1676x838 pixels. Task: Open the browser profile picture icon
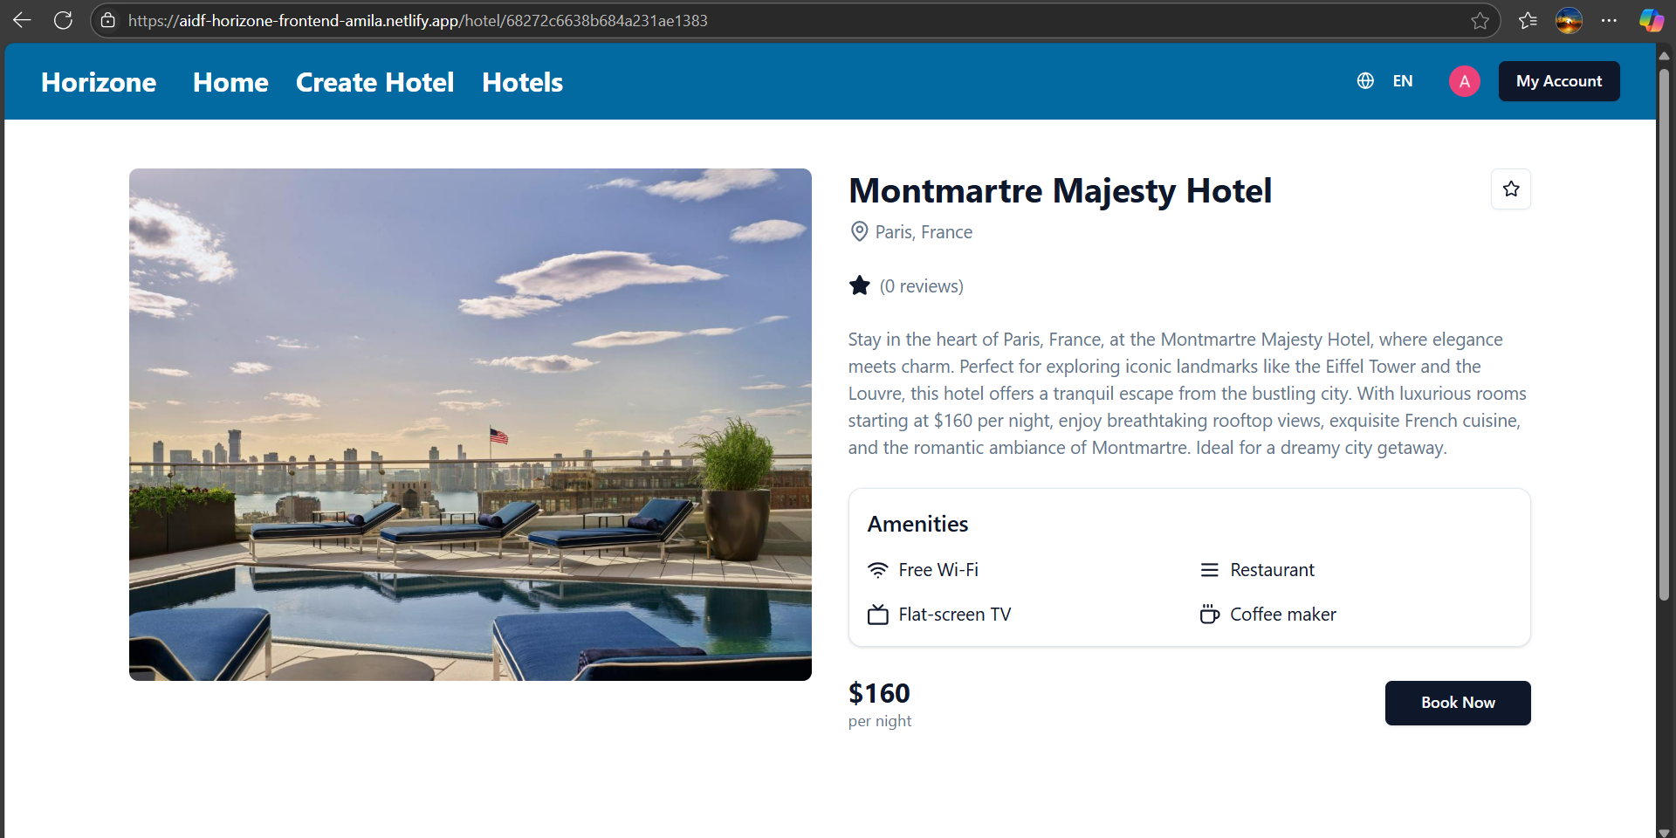[1569, 21]
